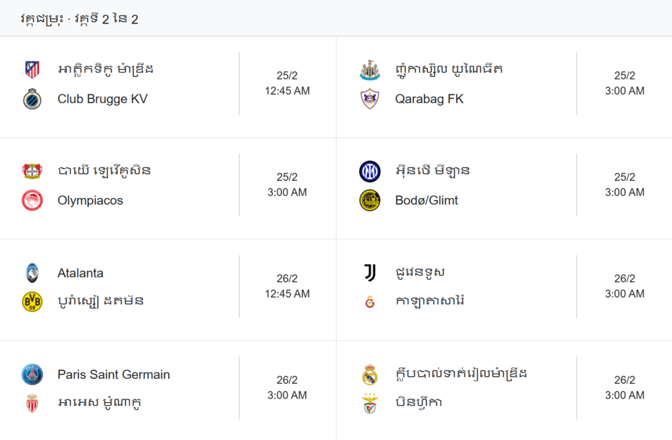Click the AS Monaco crest icon
The image size is (672, 440).
click(32, 403)
